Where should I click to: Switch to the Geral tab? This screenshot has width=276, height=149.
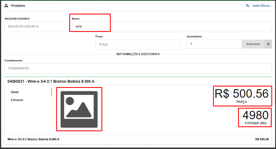pyautogui.click(x=15, y=92)
